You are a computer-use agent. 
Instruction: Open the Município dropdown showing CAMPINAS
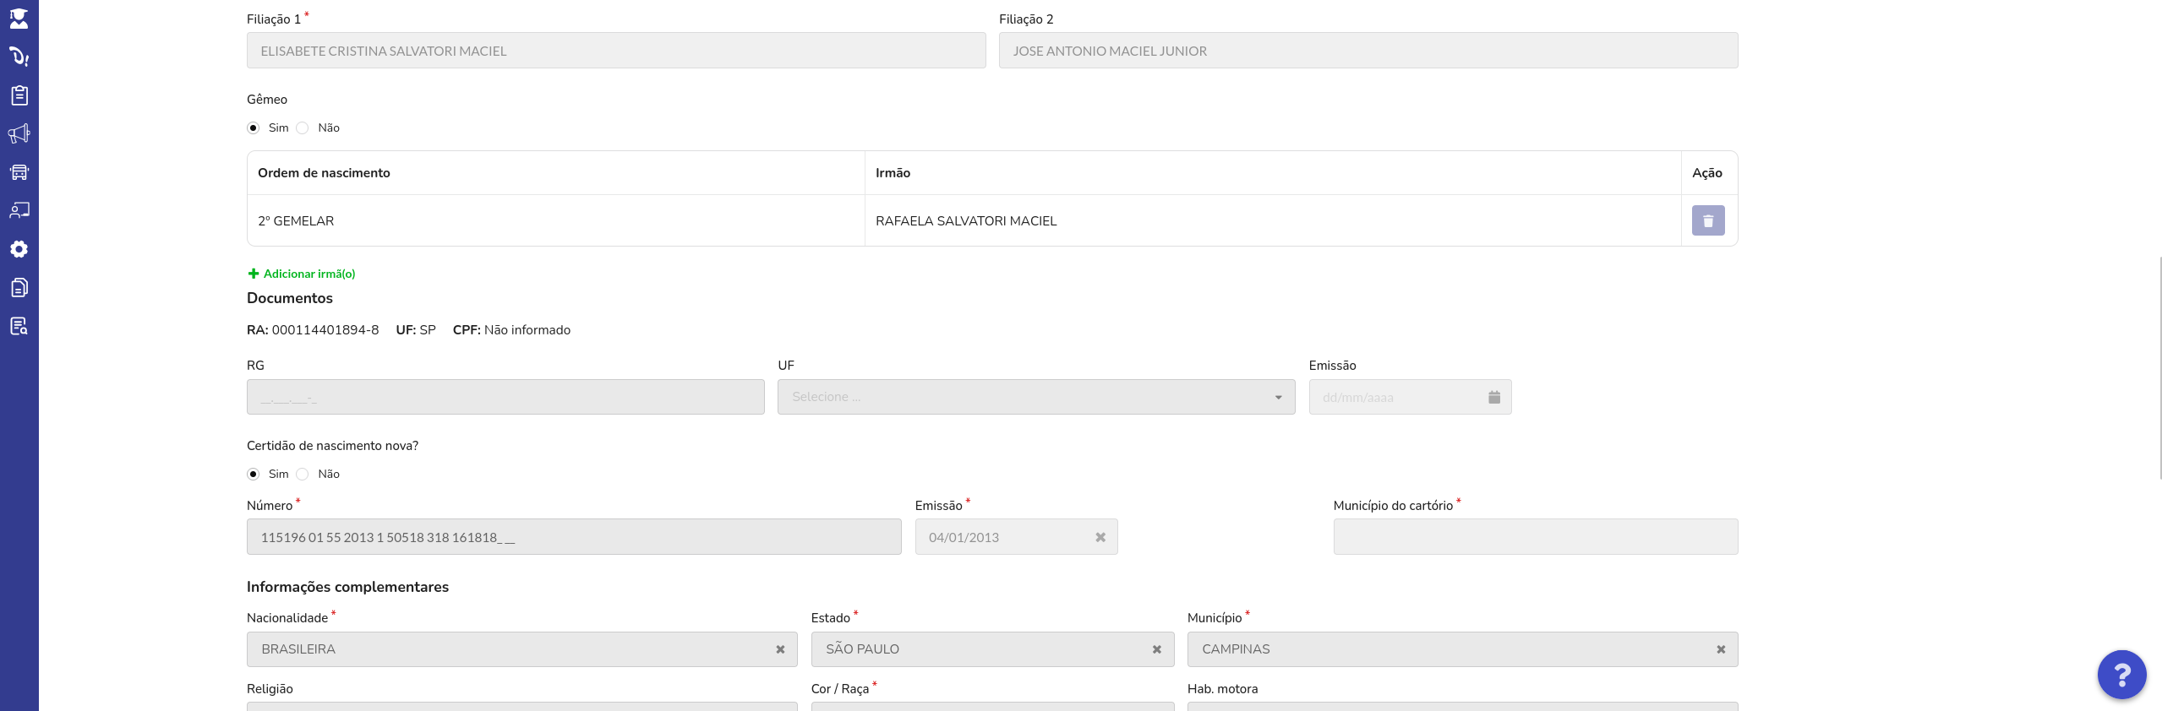pyautogui.click(x=1462, y=649)
